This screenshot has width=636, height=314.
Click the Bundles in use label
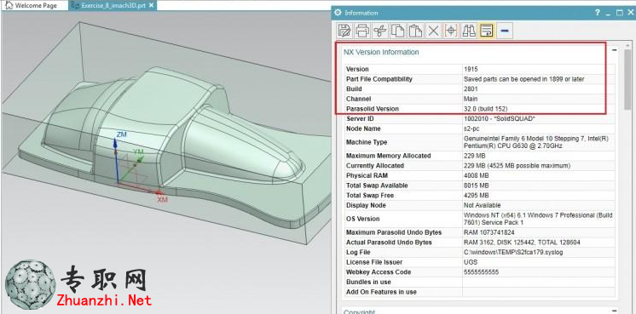368,282
